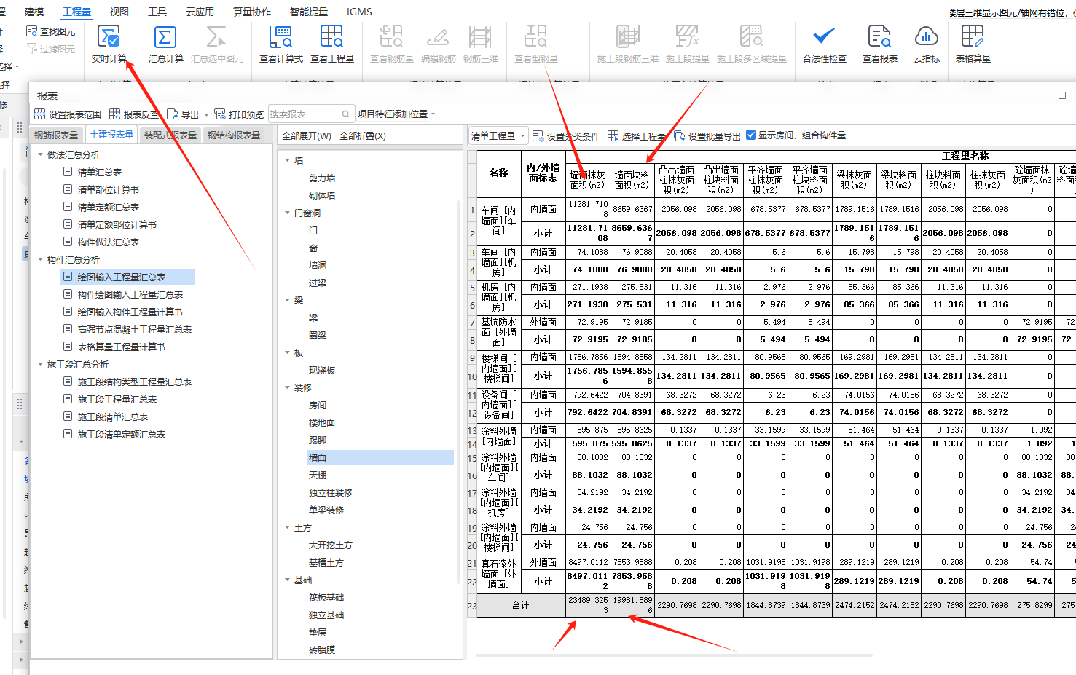This screenshot has height=675, width=1076.
Task: Click 选择工程量 button
Action: pos(636,136)
